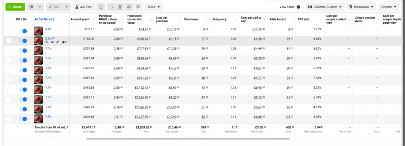405x146 pixels.
Task: Tick the select-all checkbox in the header
Action: [9, 19]
